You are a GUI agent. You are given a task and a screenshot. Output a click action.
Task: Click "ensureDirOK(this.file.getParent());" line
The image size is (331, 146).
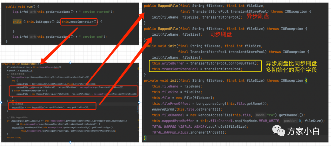[x=187, y=109]
